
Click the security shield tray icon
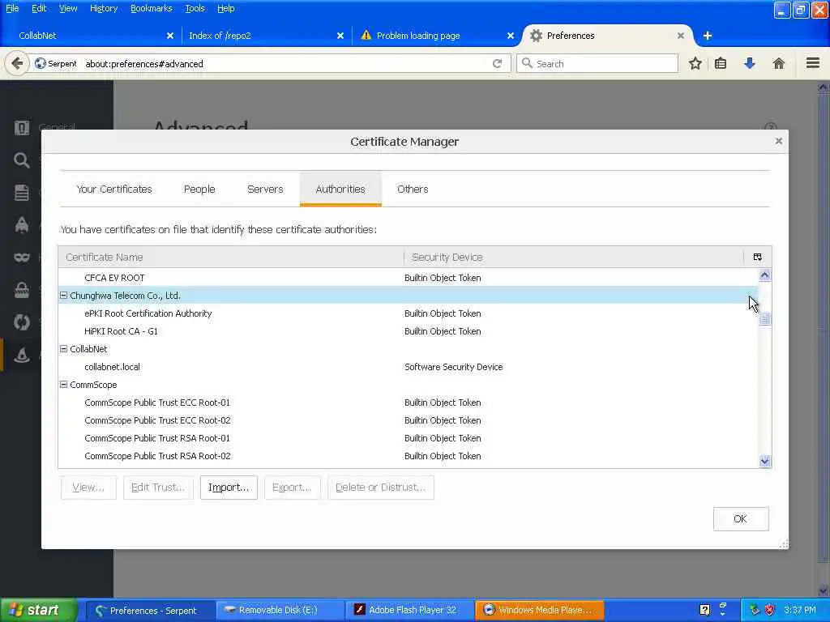tap(770, 610)
